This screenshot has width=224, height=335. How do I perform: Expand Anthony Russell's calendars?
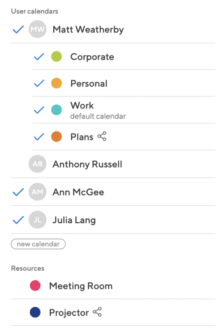tap(113, 164)
